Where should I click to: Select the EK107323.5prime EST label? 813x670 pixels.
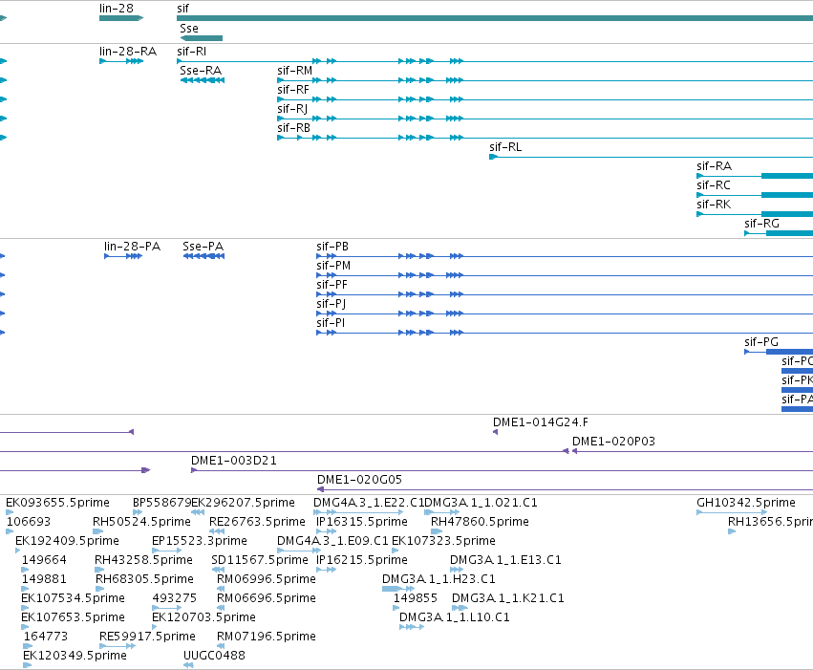pyautogui.click(x=443, y=541)
